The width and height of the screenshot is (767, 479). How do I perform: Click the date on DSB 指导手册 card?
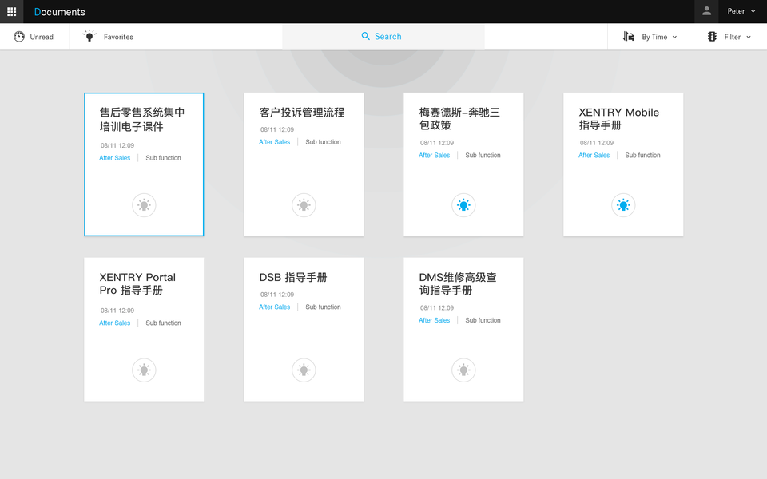pyautogui.click(x=277, y=295)
